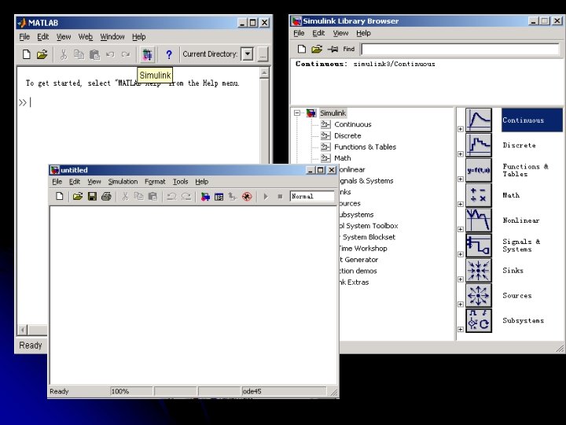The image size is (566, 425).
Task: Select Continuous in Simulink tree
Action: click(x=352, y=124)
